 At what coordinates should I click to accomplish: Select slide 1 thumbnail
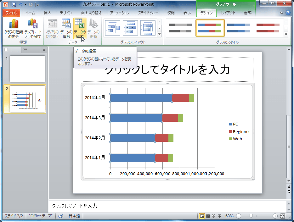[x=27, y=69]
